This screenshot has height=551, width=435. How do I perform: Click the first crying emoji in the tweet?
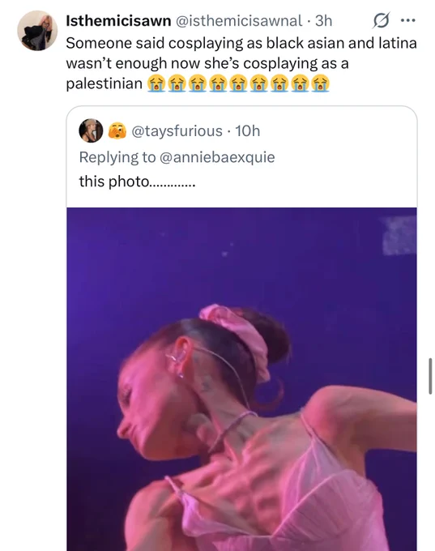(156, 83)
